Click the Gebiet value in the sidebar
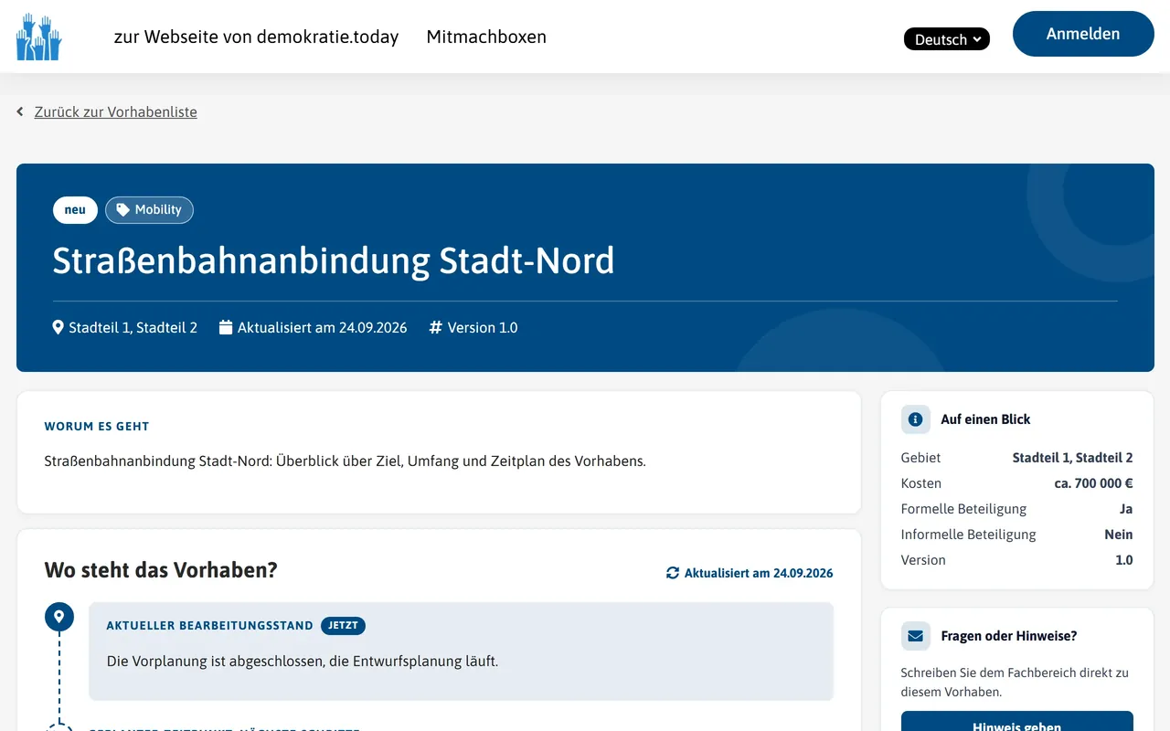 [x=1072, y=458]
